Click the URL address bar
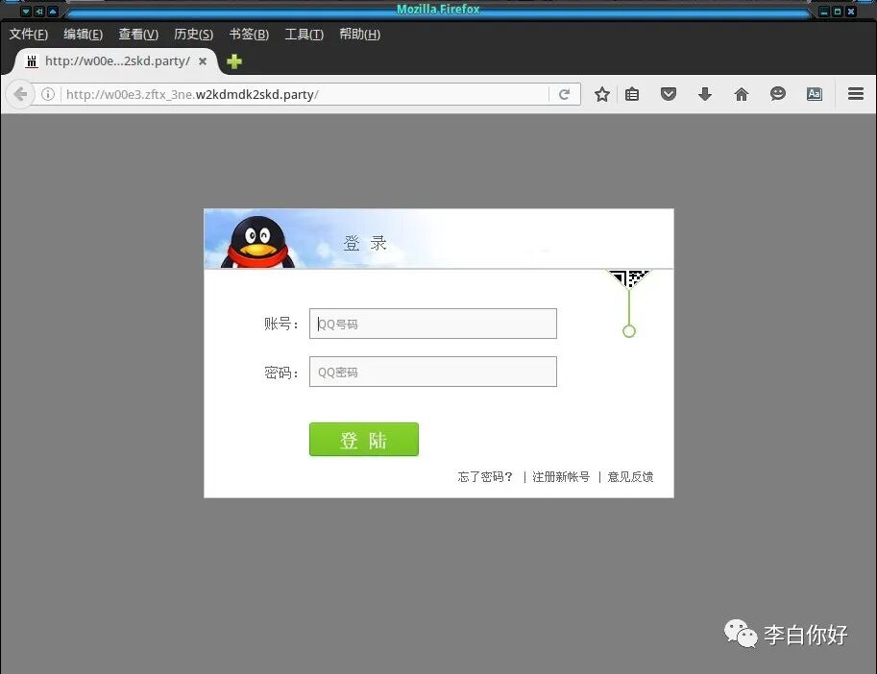 coord(305,94)
